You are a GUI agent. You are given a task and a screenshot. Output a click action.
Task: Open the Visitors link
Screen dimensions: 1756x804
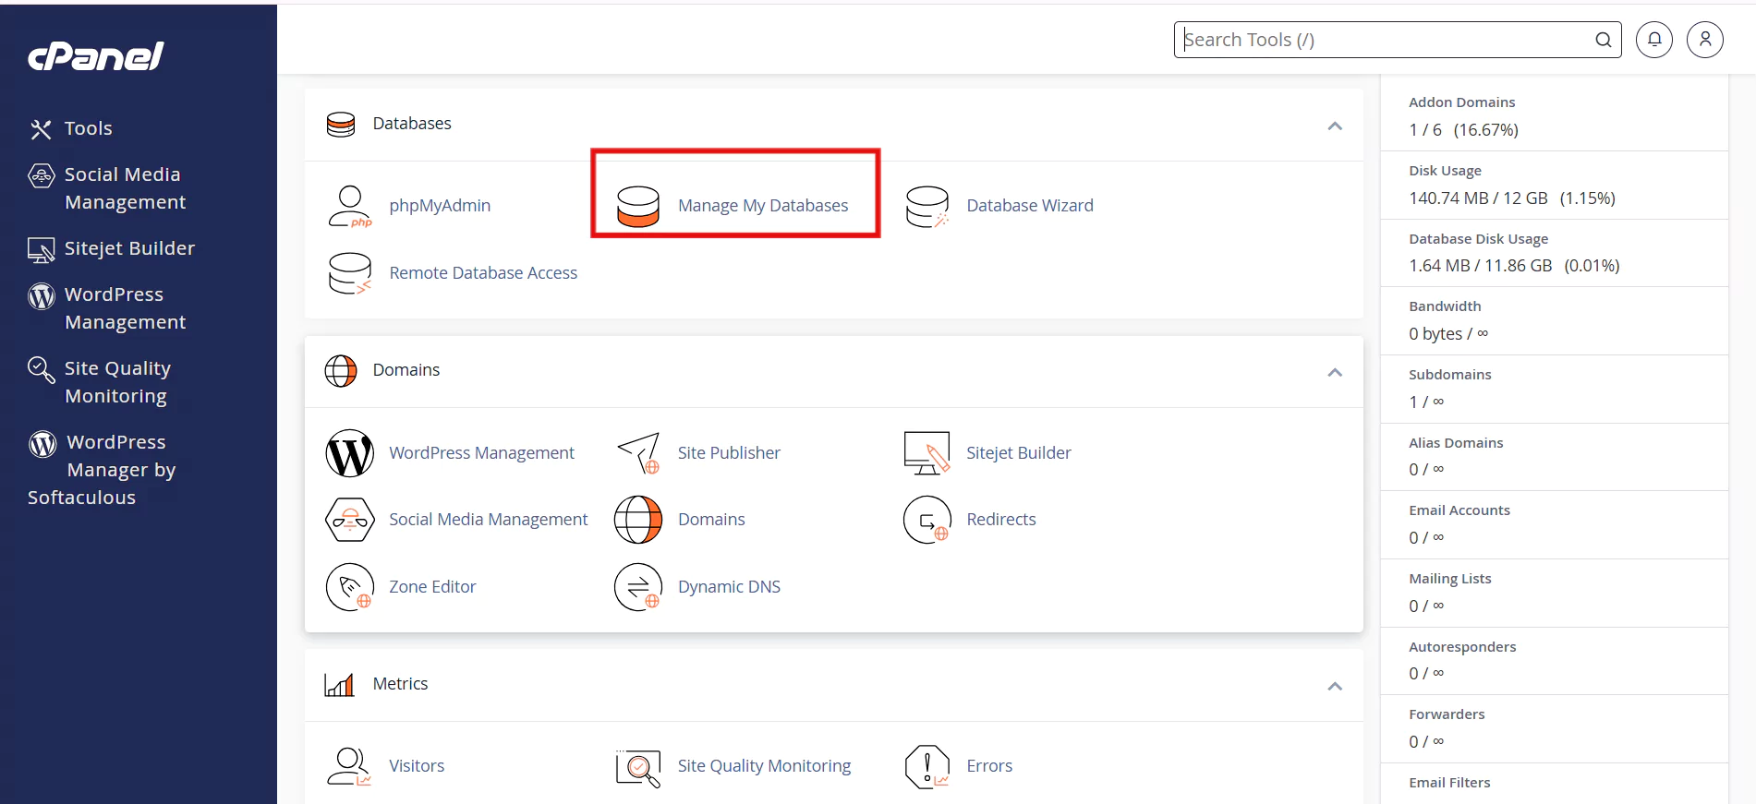pos(417,765)
